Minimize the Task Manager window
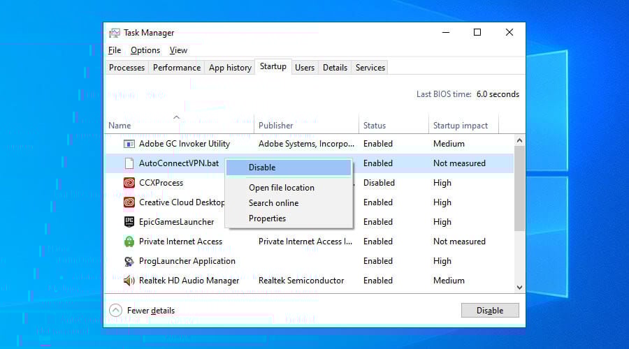629x349 pixels. tap(446, 32)
